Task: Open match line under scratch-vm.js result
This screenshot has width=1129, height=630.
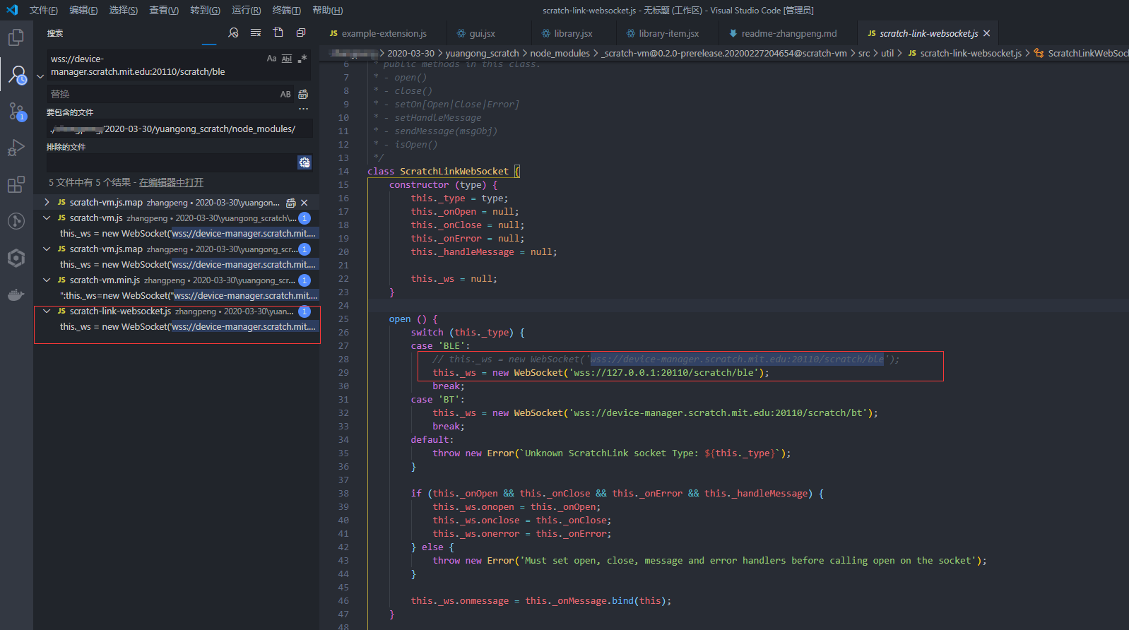Action: pos(187,234)
